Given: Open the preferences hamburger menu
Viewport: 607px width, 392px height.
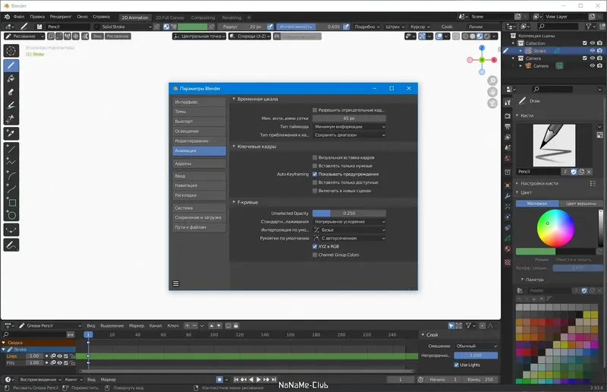Looking at the screenshot, I should [x=176, y=283].
